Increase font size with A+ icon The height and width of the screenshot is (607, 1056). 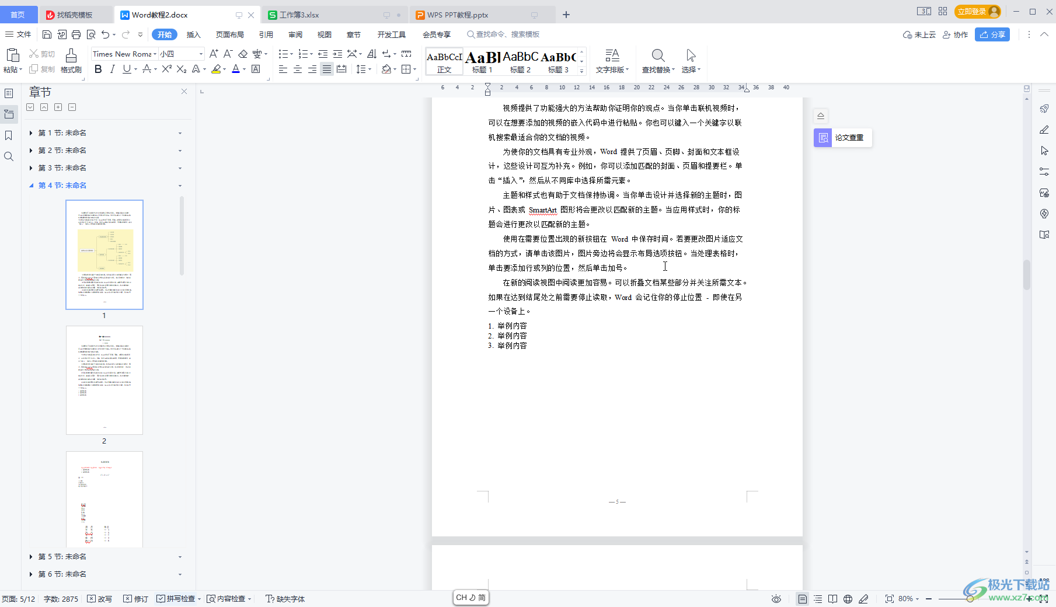click(214, 54)
